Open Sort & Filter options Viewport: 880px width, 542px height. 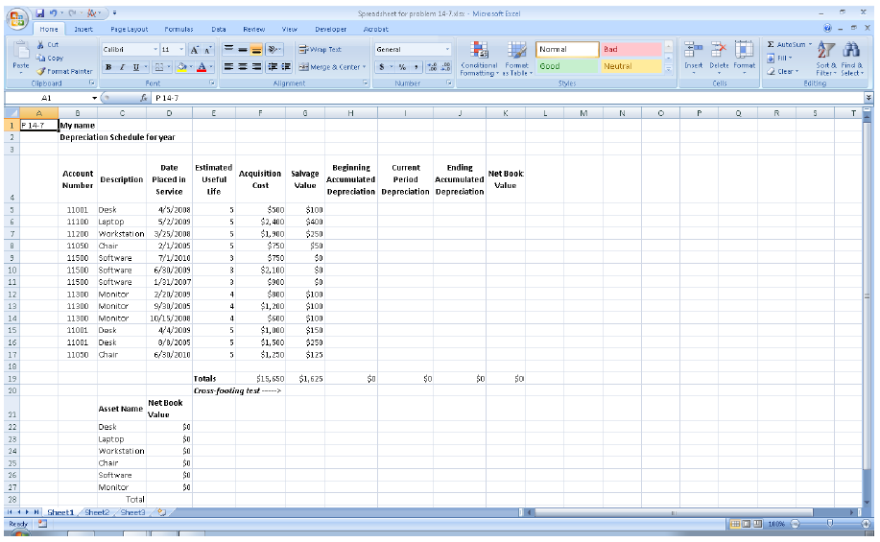pyautogui.click(x=825, y=59)
